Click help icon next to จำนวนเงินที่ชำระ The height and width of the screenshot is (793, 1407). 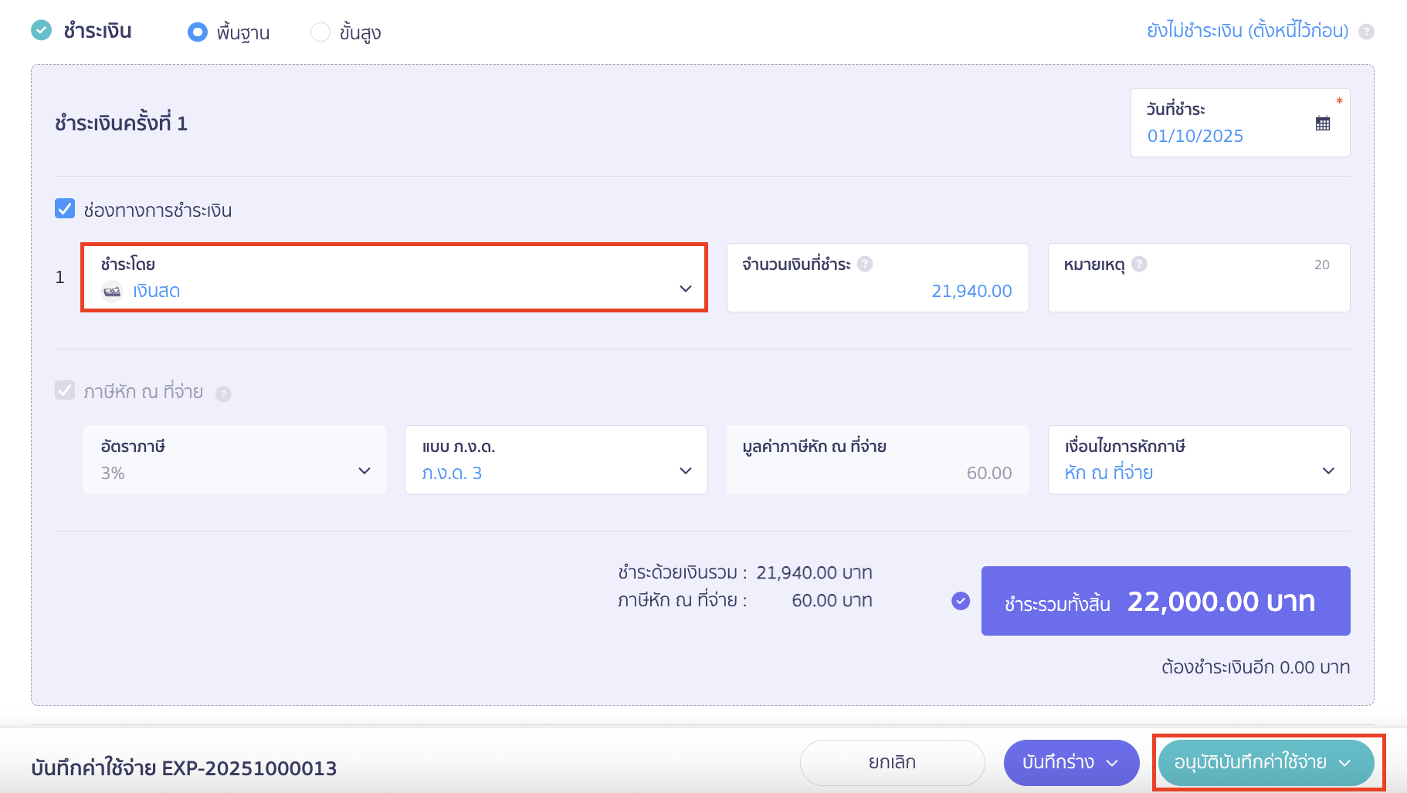click(866, 263)
